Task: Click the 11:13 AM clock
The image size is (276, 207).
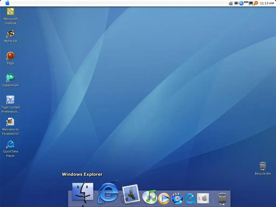Action: click(267, 3)
